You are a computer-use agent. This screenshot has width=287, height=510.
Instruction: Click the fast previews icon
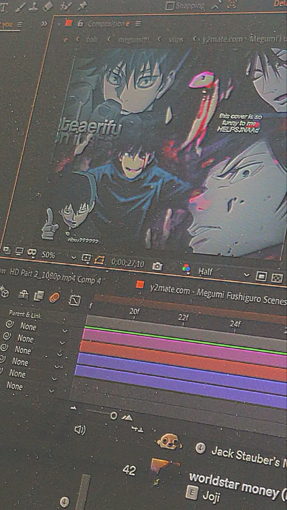coord(261,277)
